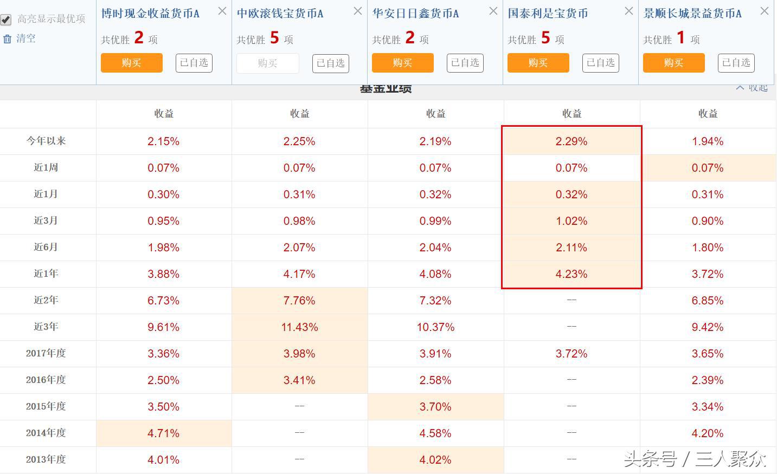Click the 清空 link text
Image resolution: width=777 pixels, height=474 pixels.
(x=25, y=38)
